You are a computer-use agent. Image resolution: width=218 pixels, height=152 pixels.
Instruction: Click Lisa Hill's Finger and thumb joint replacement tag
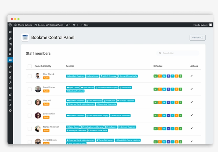pyautogui.click(x=81, y=104)
